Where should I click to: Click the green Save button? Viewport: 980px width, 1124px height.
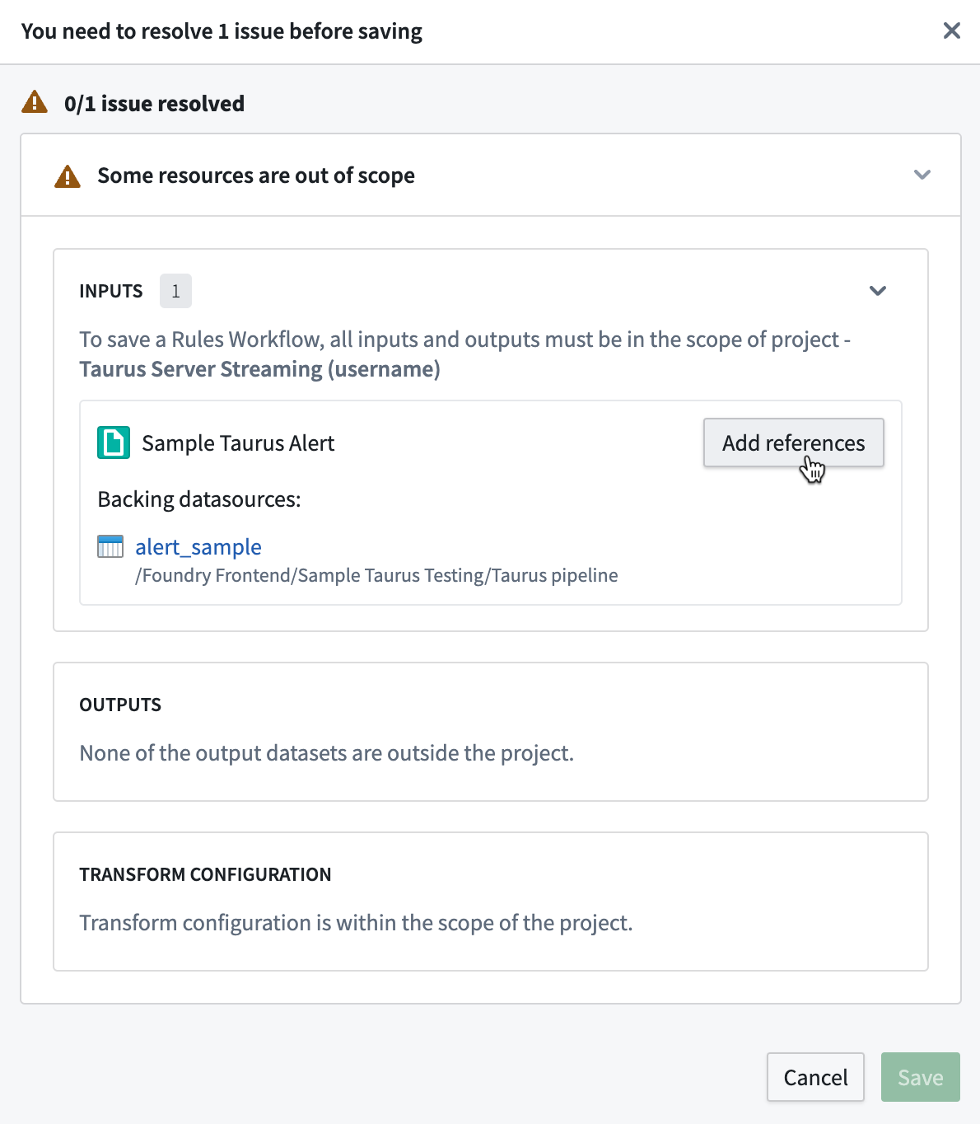coord(920,1077)
